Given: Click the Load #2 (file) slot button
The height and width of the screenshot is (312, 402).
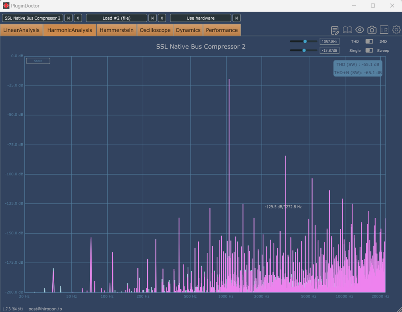Looking at the screenshot, I should pos(117,18).
